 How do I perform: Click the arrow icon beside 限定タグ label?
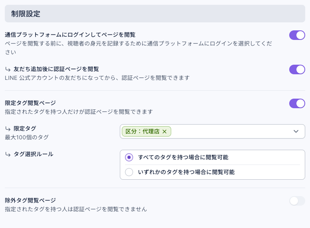(8, 129)
